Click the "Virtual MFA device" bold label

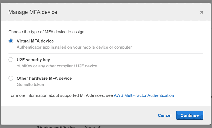(x=35, y=41)
